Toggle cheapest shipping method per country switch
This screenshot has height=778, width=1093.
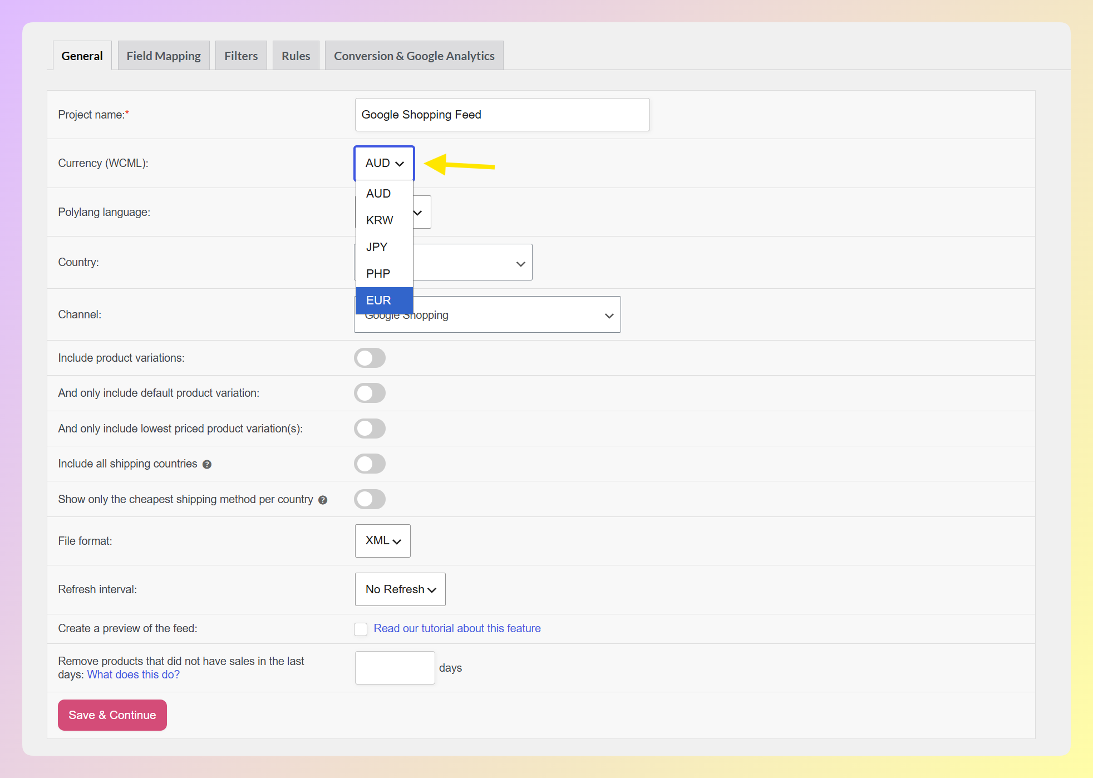pyautogui.click(x=370, y=499)
